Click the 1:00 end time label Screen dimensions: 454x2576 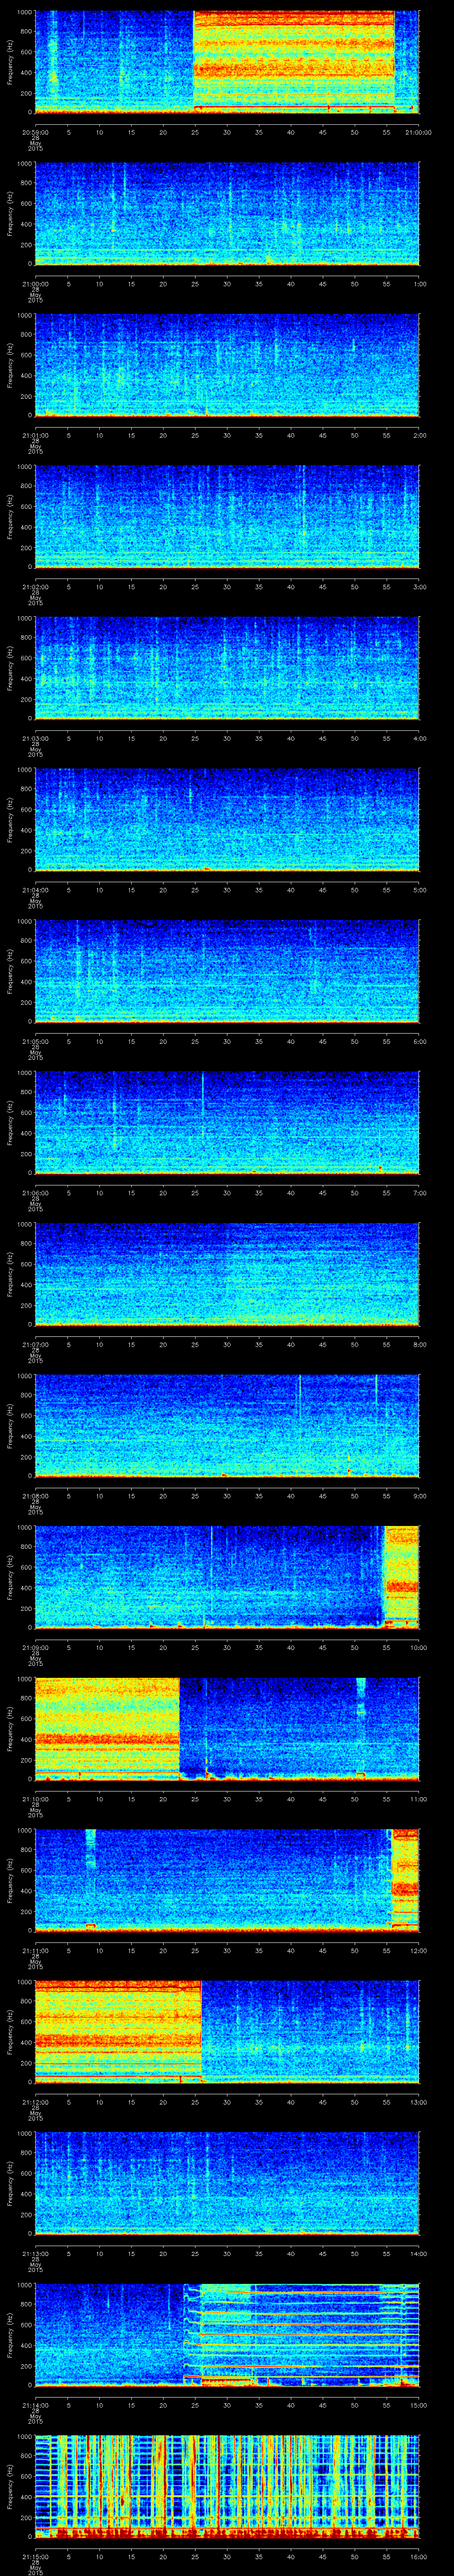(419, 284)
